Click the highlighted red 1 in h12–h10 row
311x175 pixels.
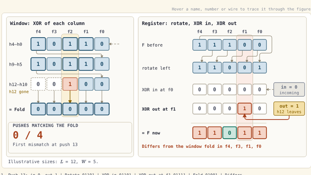(70, 84)
